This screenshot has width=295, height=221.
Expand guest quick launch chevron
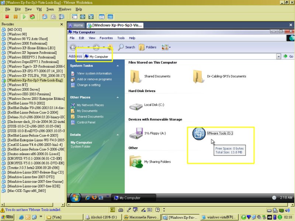click(108, 196)
